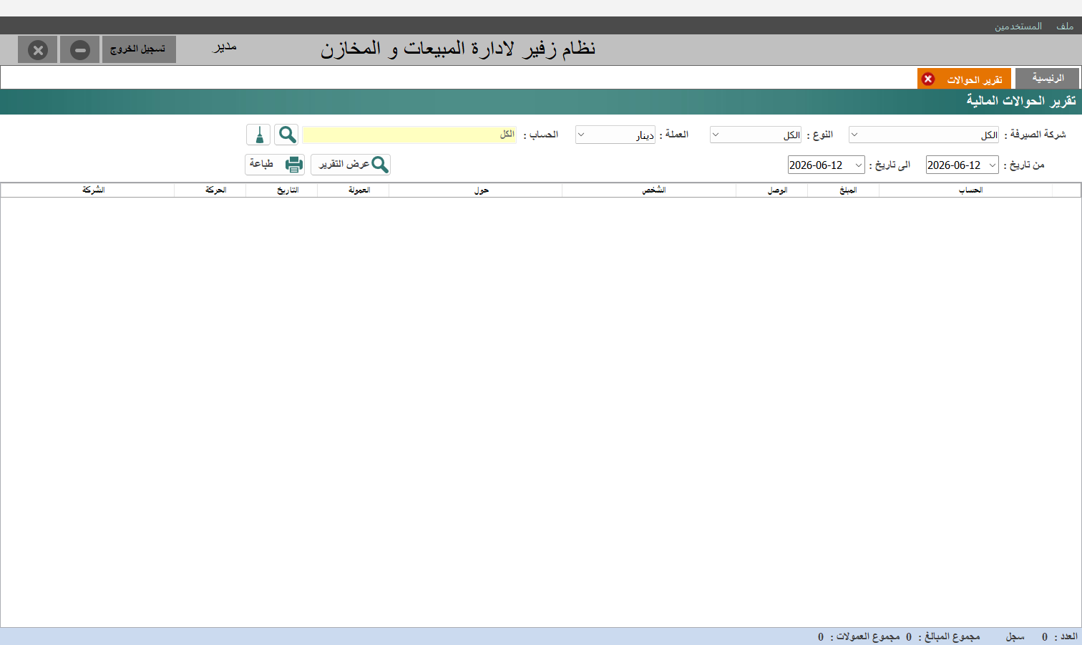Image resolution: width=1082 pixels, height=645 pixels.
Task: Click the طباعة print button
Action: [275, 165]
